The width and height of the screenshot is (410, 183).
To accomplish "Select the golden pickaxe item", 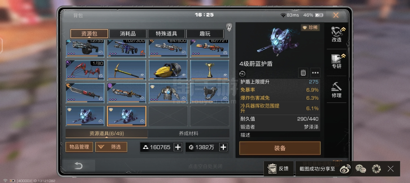I will (x=126, y=70).
